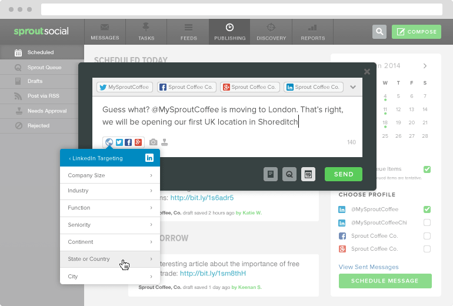The width and height of the screenshot is (453, 306).
Task: Expand the profile picker dropdown arrow
Action: coord(353,87)
